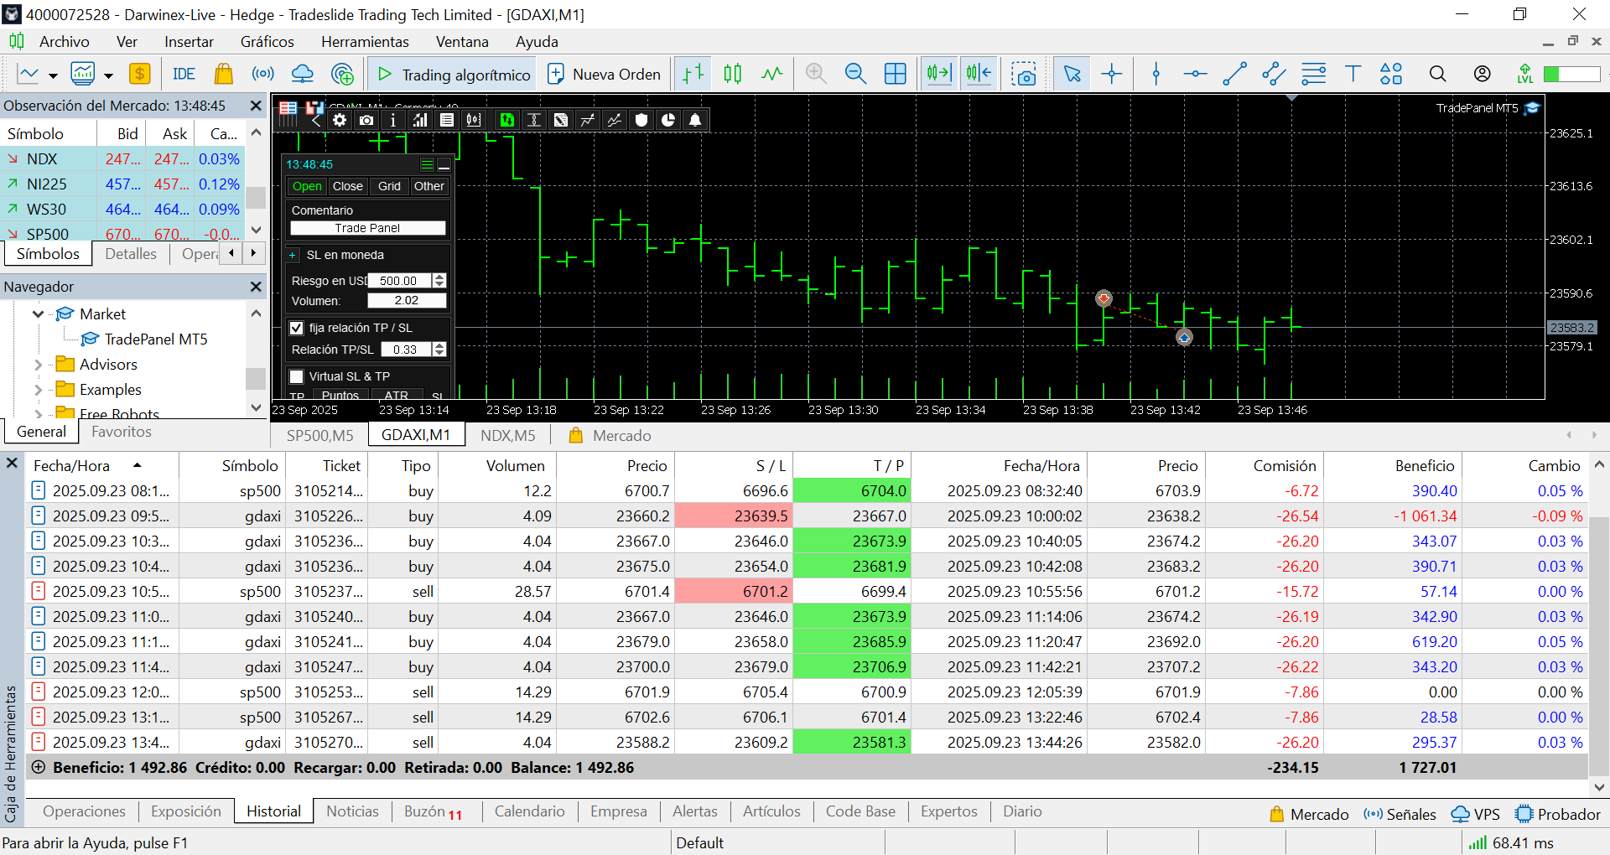This screenshot has height=855, width=1610.
Task: Select the crosshair cursor tool
Action: [x=1112, y=74]
